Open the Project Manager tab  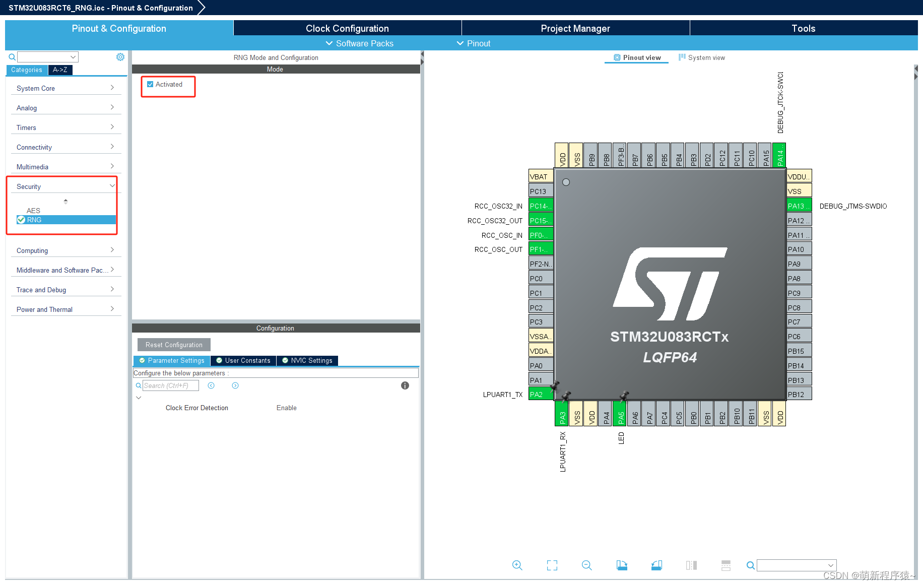pos(575,28)
